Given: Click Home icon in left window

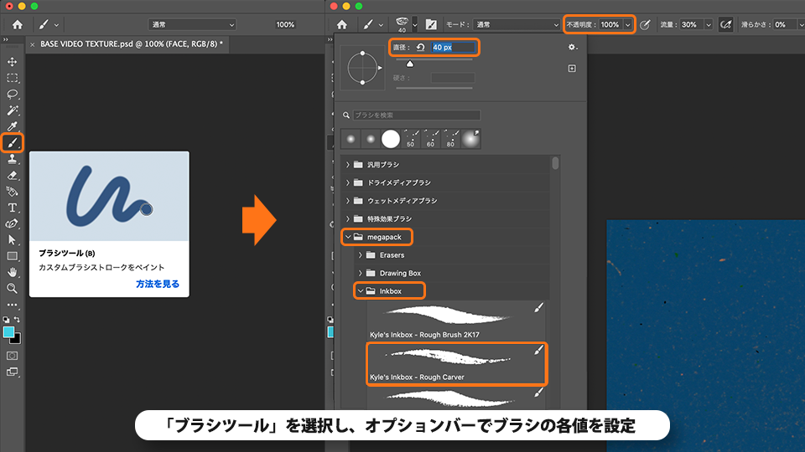Looking at the screenshot, I should (x=18, y=24).
